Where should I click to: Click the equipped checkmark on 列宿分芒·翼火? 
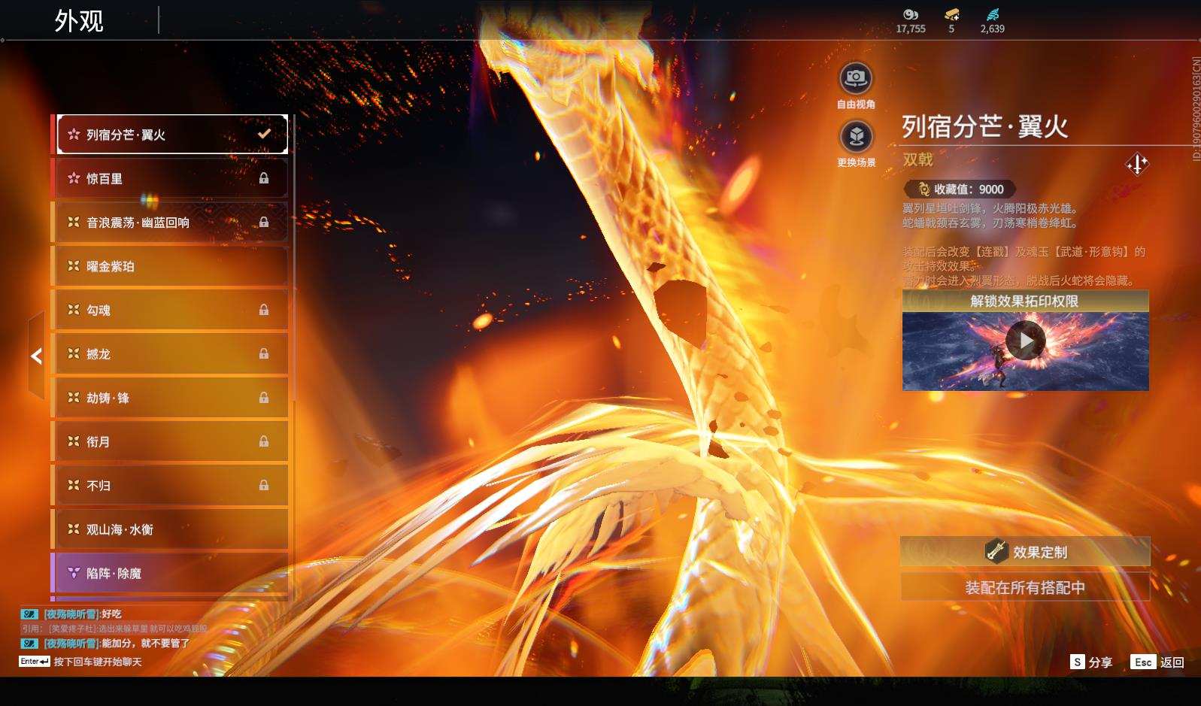264,134
